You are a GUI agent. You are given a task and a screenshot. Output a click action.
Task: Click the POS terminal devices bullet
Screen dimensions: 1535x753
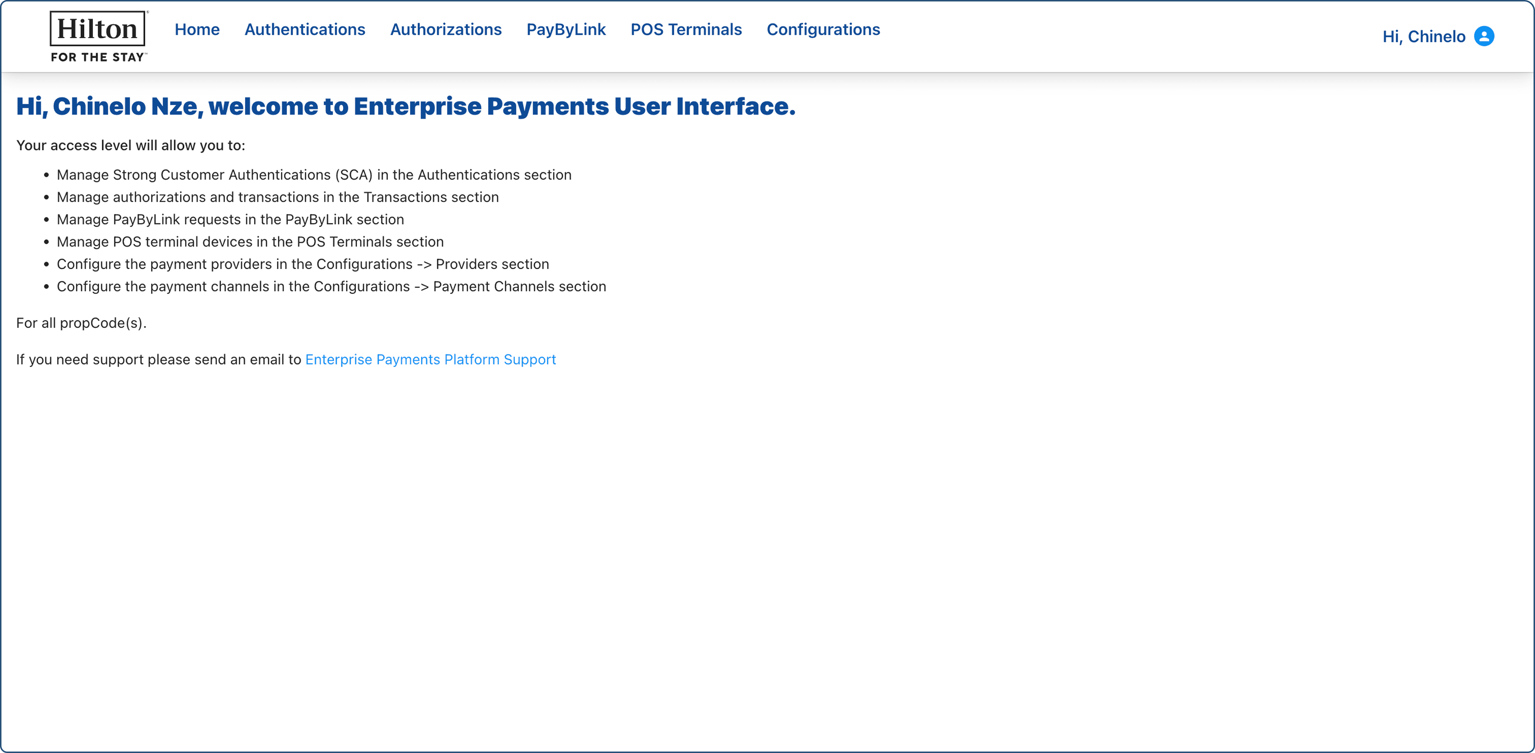pos(250,242)
